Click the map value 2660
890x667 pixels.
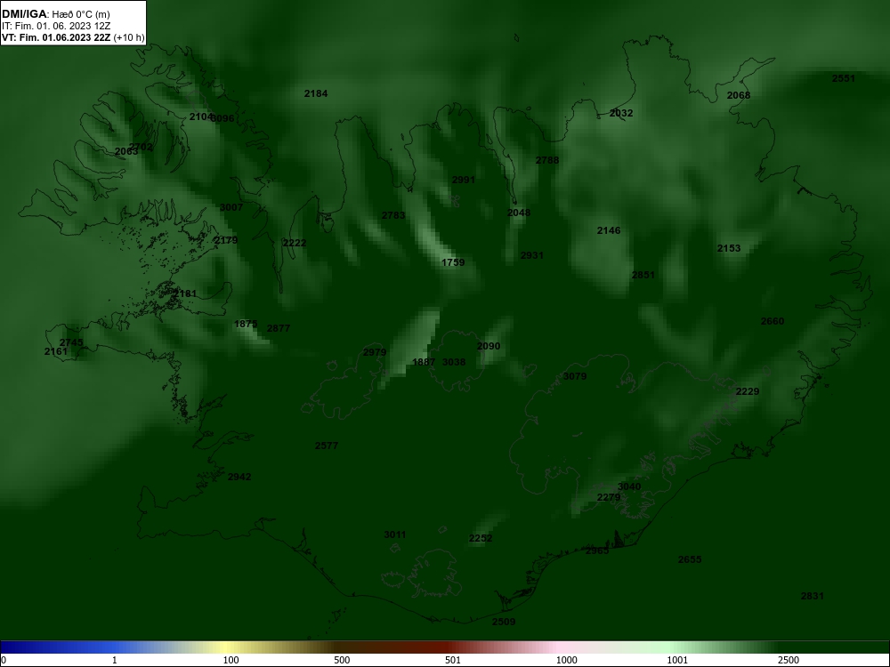tap(772, 322)
